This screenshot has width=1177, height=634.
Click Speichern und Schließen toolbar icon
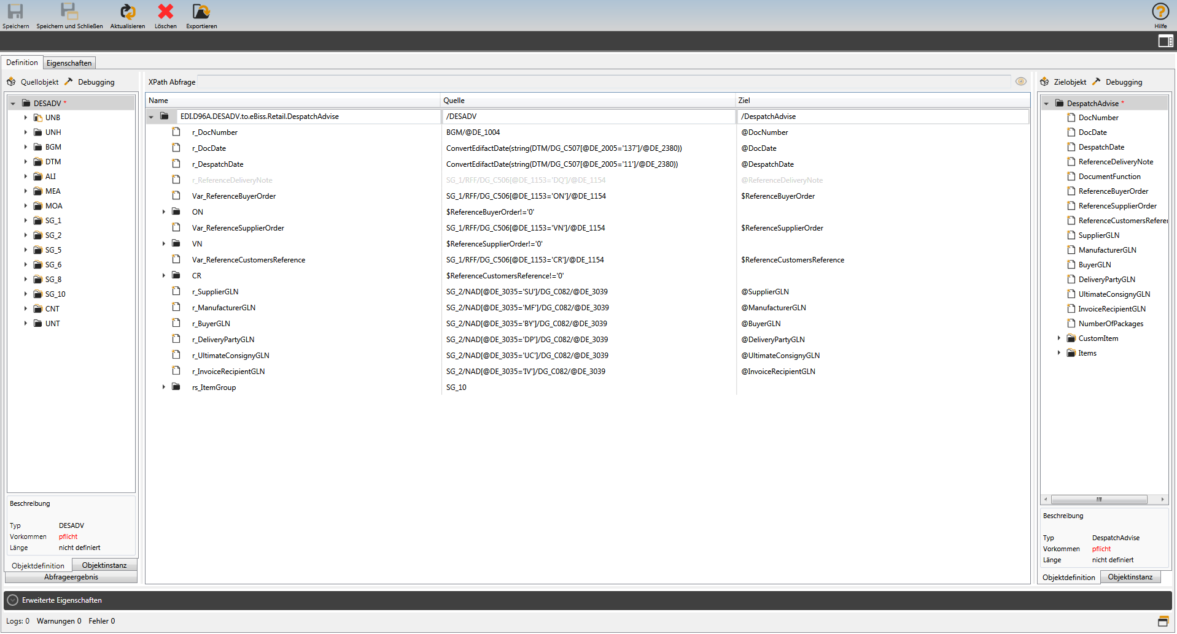(69, 12)
